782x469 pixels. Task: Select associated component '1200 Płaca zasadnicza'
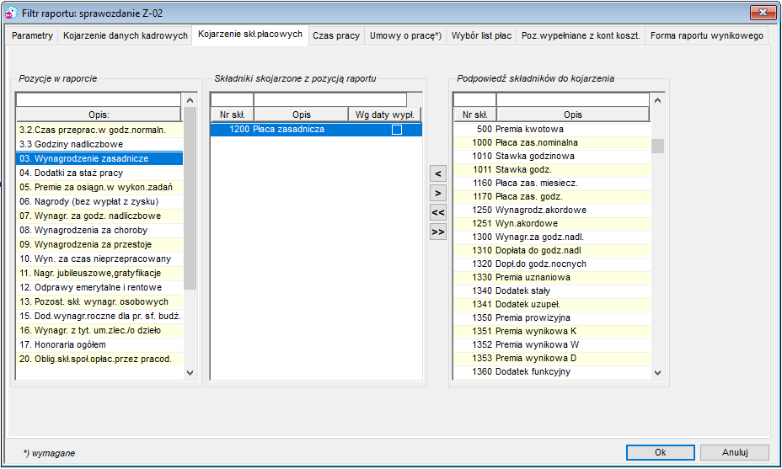[x=316, y=130]
